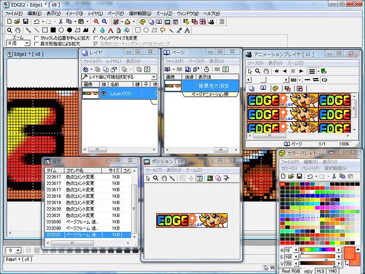This screenshot has width=365, height=274.
Task: Click the blue zoom-out magnifier icon
Action: tap(104, 22)
